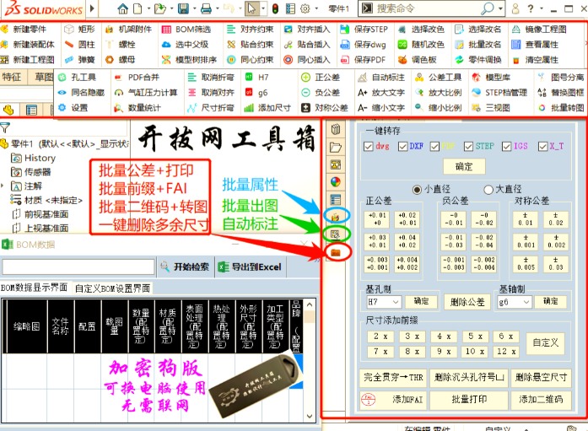The height and width of the screenshot is (431, 588).
Task: Open 气缸压力计算 calculator
Action: [146, 93]
